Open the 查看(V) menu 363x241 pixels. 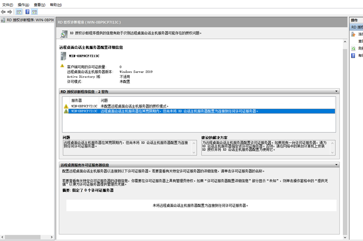(x=39, y=5)
